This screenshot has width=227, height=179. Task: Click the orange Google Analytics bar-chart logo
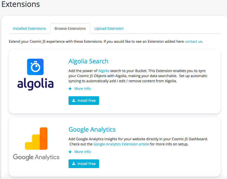click(36, 139)
